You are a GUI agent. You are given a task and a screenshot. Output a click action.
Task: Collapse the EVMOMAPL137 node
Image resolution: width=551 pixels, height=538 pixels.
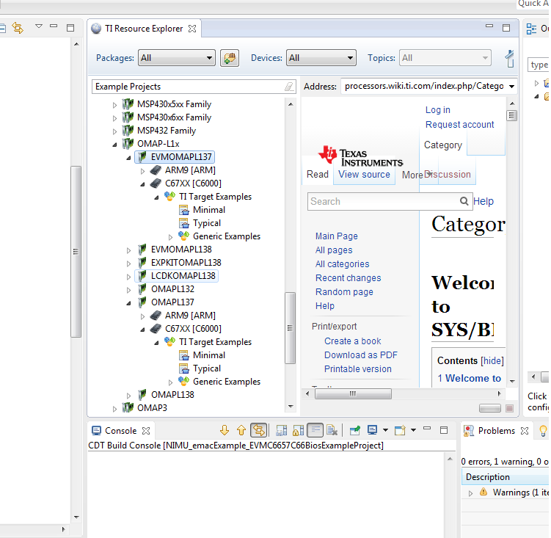point(128,158)
